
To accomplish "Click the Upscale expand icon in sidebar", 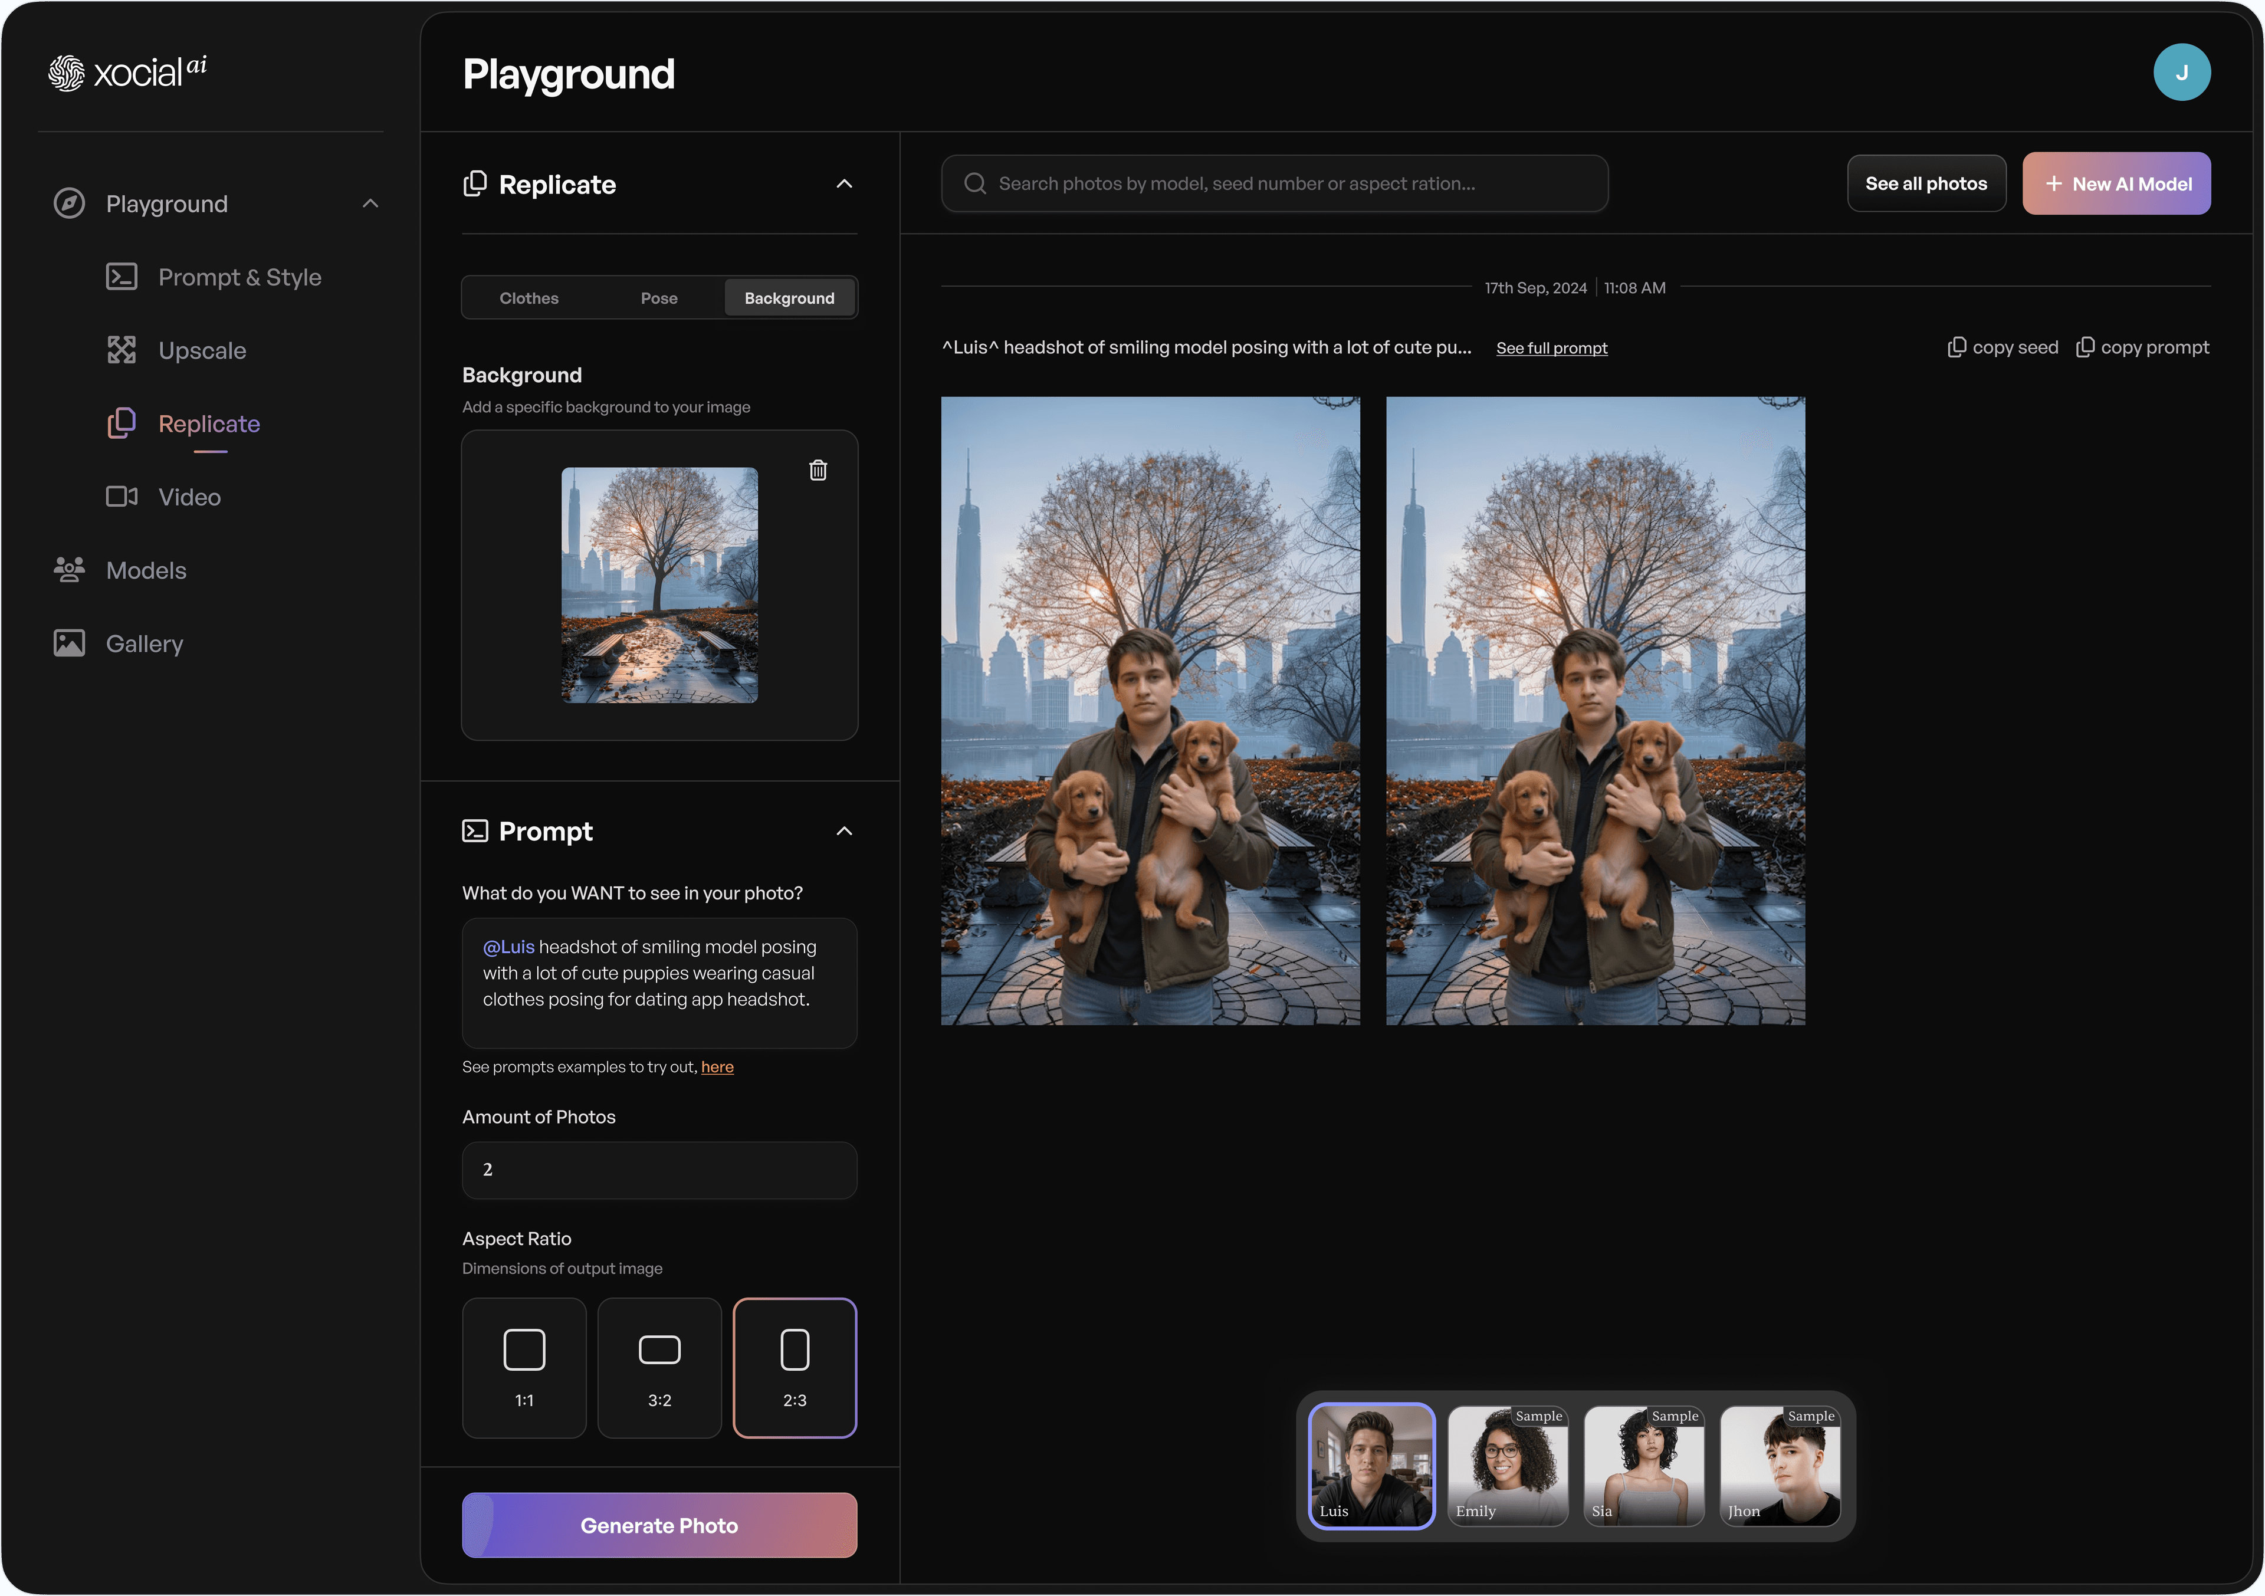I will click(122, 349).
